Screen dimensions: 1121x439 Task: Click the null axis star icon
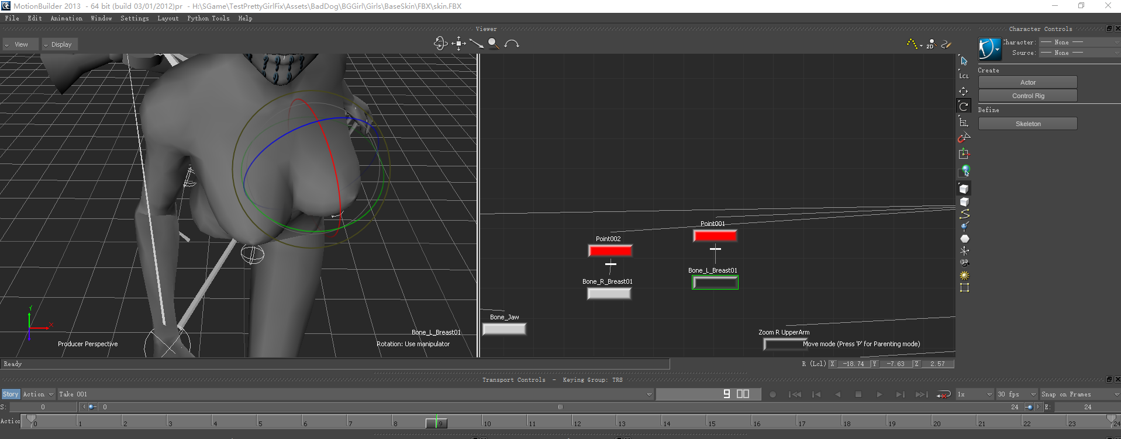tap(964, 251)
